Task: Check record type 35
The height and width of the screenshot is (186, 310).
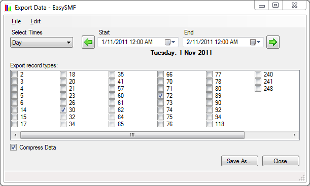Action: (112, 74)
